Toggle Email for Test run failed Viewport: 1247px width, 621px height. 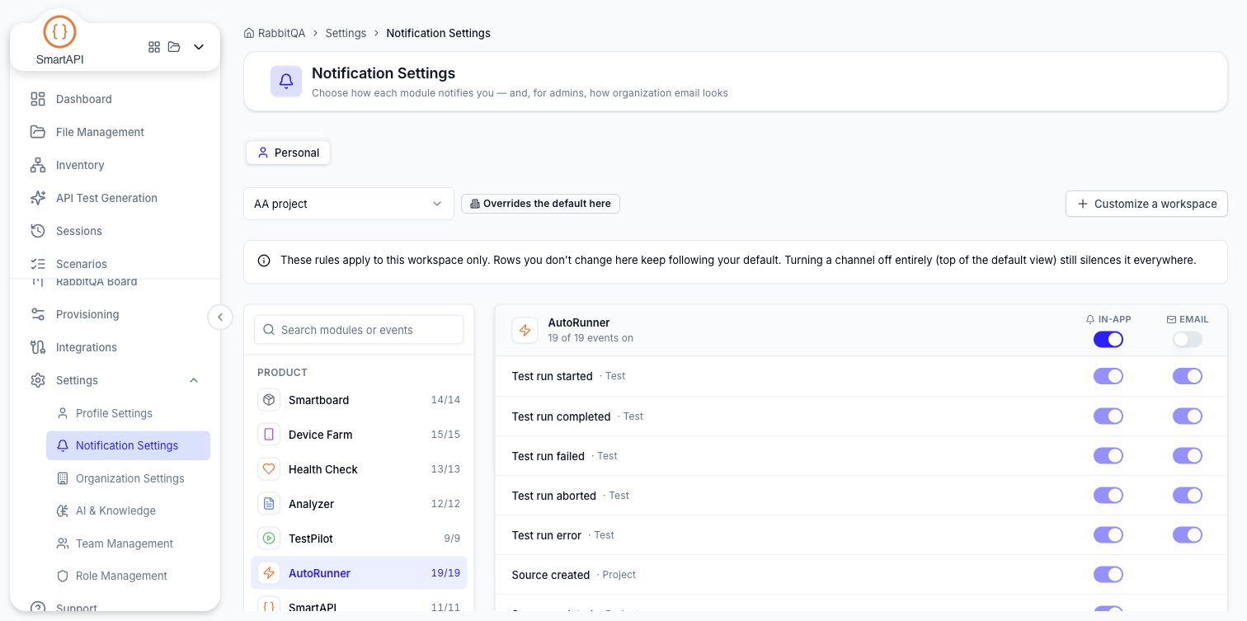pos(1188,456)
